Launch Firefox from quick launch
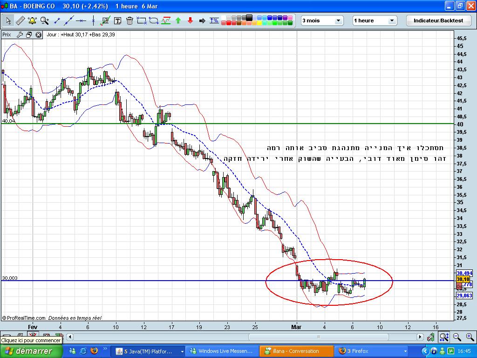This screenshot has width=477, height=358. 94,351
